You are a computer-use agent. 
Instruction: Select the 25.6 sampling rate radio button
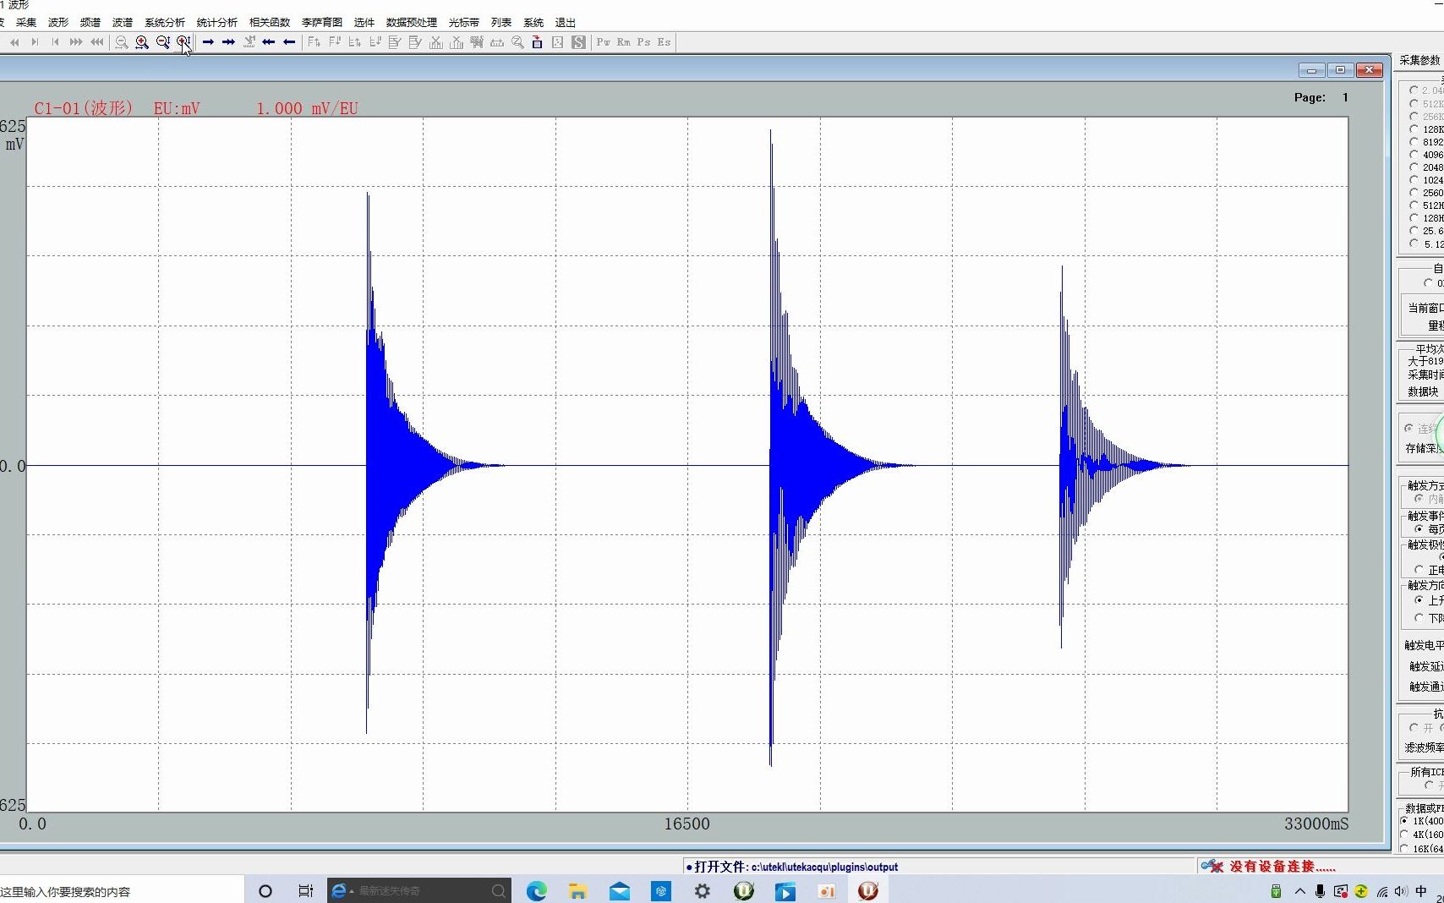click(x=1414, y=231)
